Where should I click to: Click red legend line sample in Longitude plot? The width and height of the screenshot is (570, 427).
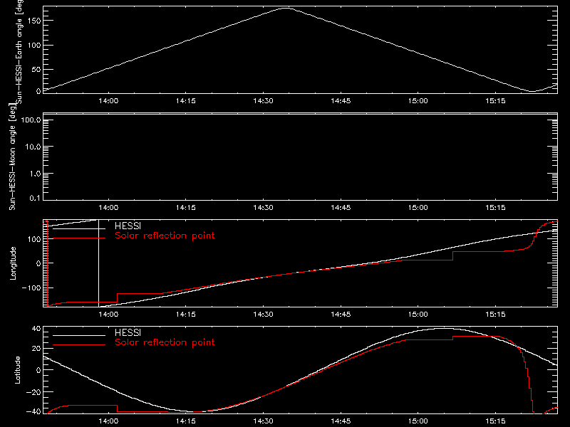pos(79,238)
